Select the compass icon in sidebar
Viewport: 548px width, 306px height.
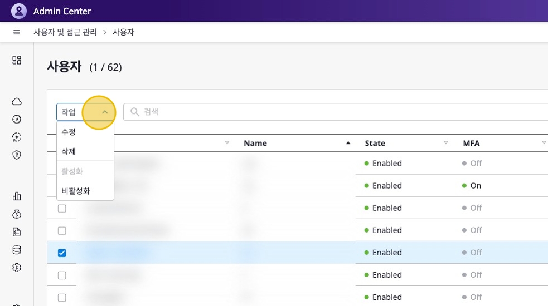[17, 119]
